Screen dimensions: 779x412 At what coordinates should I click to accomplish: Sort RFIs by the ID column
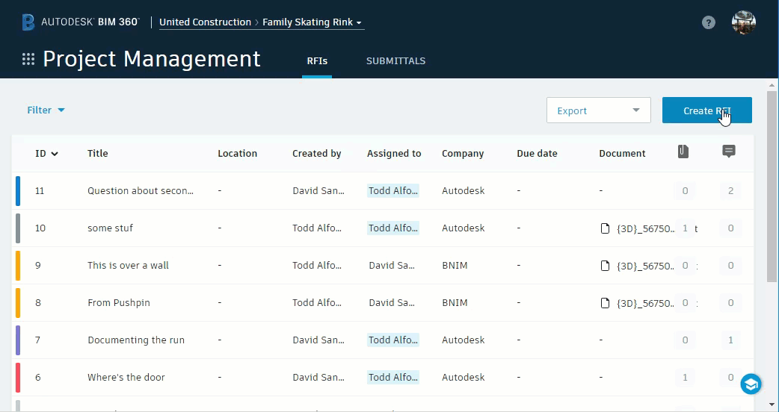[46, 154]
